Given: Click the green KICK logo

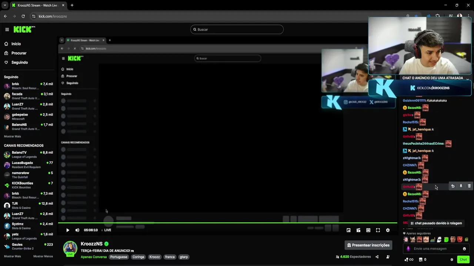Looking at the screenshot, I should (x=24, y=29).
